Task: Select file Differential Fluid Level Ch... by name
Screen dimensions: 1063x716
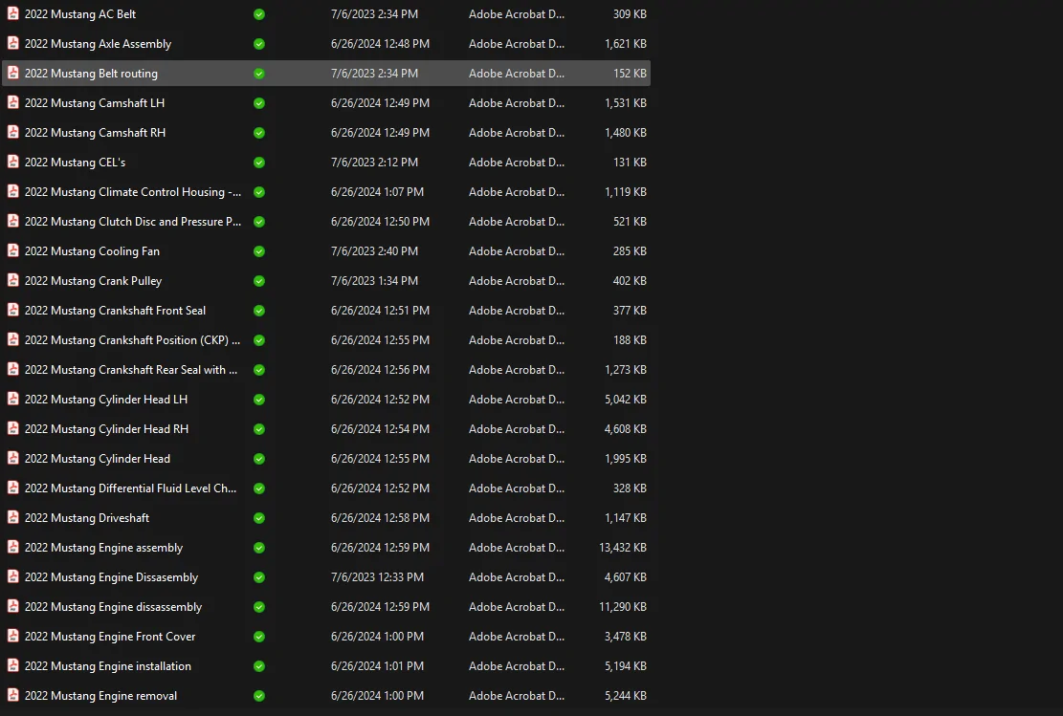Action: tap(130, 488)
